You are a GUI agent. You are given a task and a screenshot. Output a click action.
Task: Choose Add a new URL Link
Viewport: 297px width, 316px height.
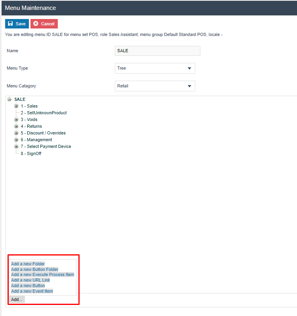click(30, 280)
